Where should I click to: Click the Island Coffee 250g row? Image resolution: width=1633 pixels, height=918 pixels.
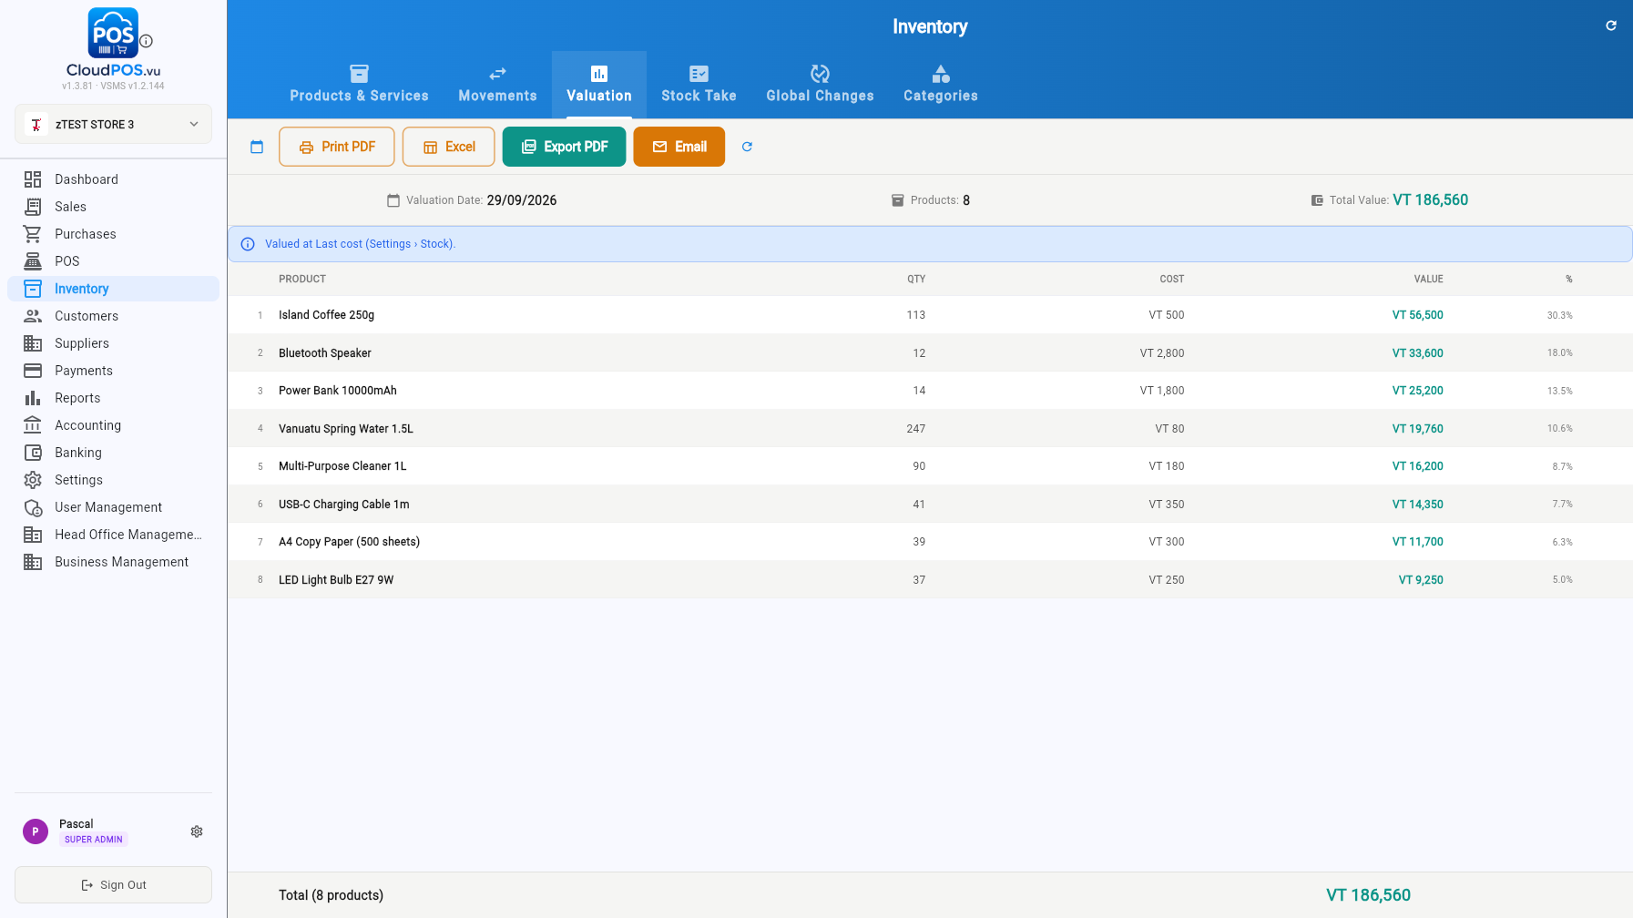[930, 315]
